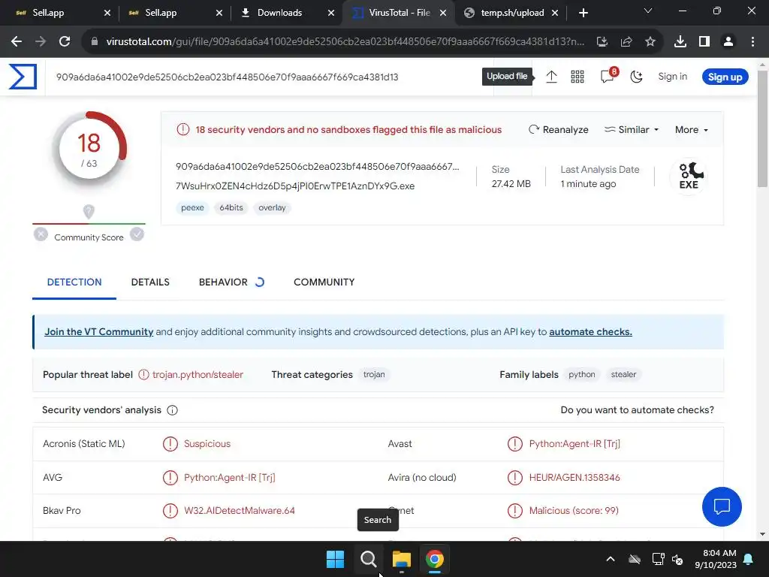Image resolution: width=769 pixels, height=577 pixels.
Task: Click the browser address bar
Action: click(345, 42)
